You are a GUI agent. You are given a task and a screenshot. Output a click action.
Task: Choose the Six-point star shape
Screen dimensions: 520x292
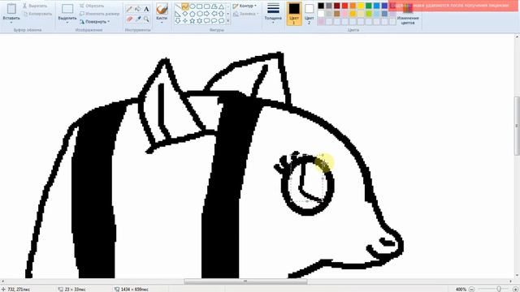coord(199,20)
